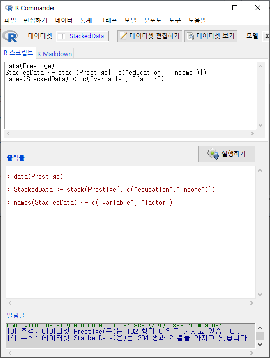The height and width of the screenshot is (358, 270).
Task: Click messages pane scroll right arrow
Action: point(252,353)
